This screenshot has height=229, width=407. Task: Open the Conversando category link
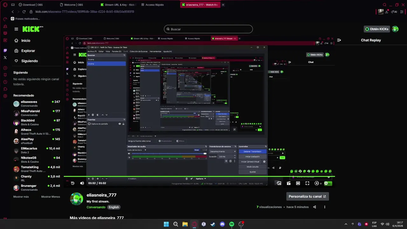[96, 207]
